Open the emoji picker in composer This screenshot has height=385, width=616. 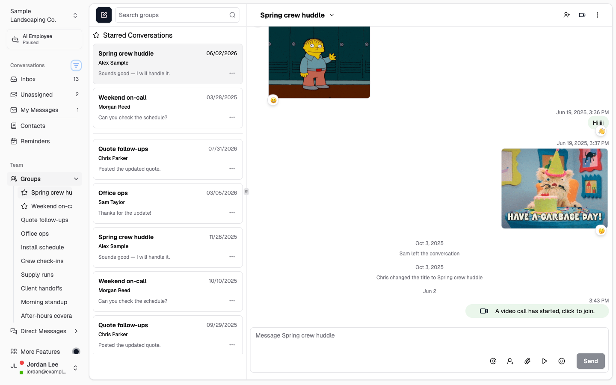562,361
